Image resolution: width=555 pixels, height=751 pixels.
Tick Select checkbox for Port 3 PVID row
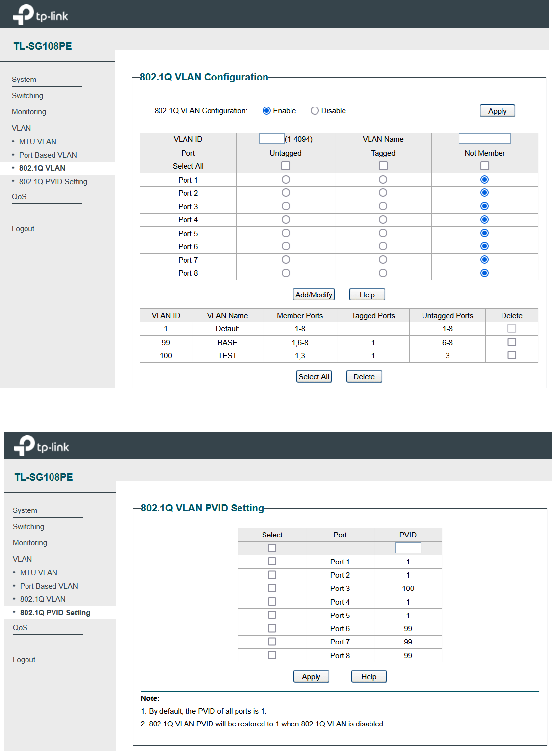pyautogui.click(x=272, y=588)
